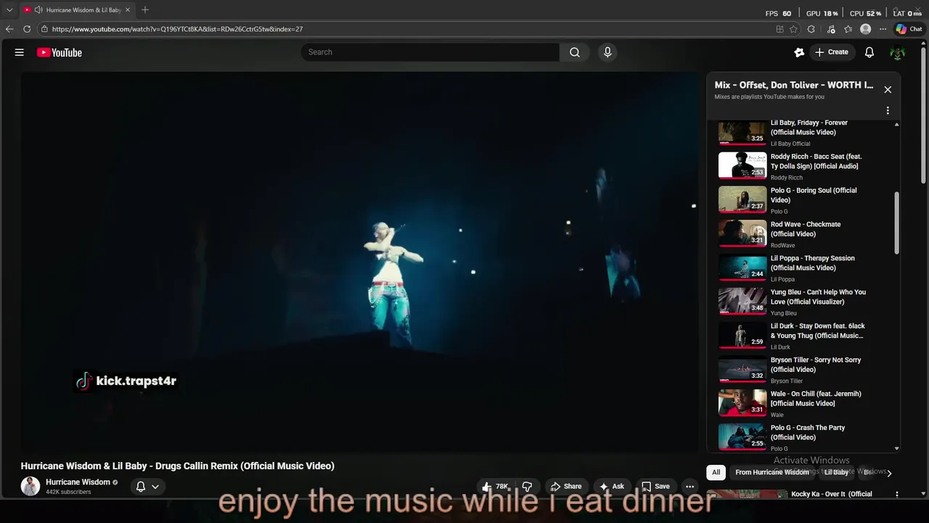Click the sparkle icon left of Create

pos(799,52)
